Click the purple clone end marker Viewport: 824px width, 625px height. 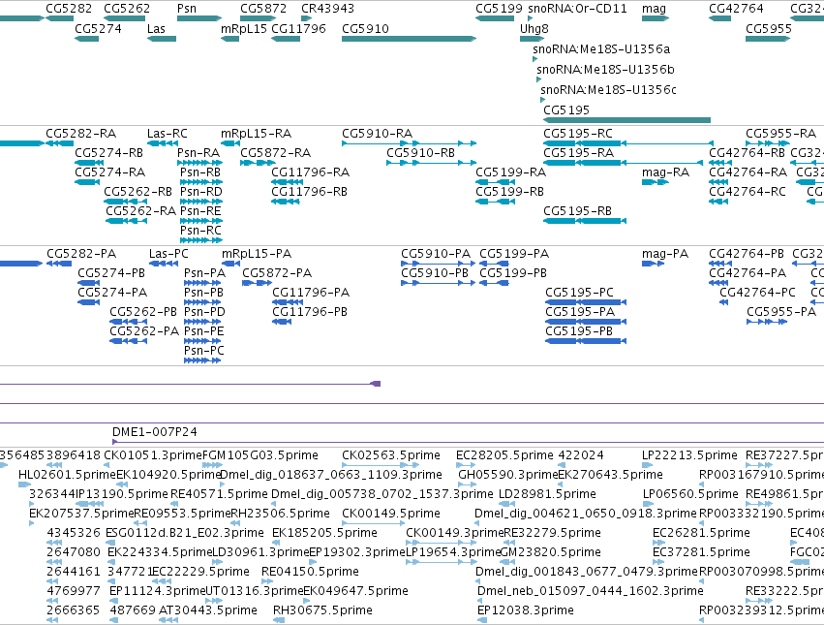376,384
